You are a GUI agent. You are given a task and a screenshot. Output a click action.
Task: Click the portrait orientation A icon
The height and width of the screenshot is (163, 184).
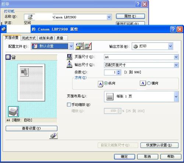100,84
